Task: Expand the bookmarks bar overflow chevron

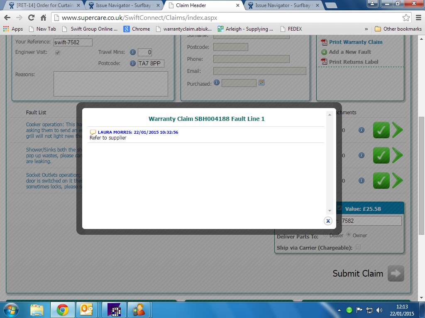Action: click(x=366, y=29)
